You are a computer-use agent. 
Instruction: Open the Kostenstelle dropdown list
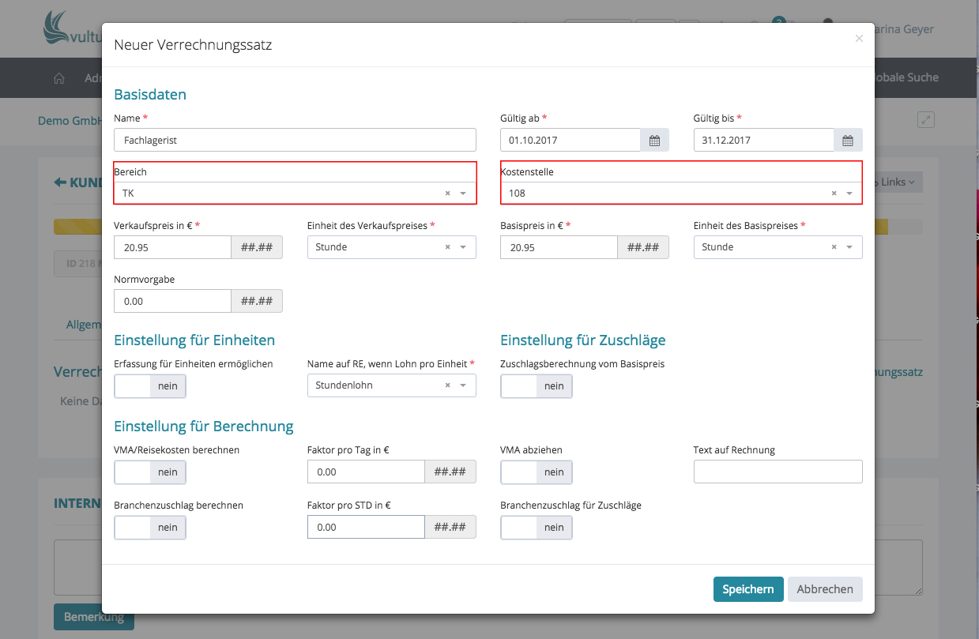[x=849, y=194]
